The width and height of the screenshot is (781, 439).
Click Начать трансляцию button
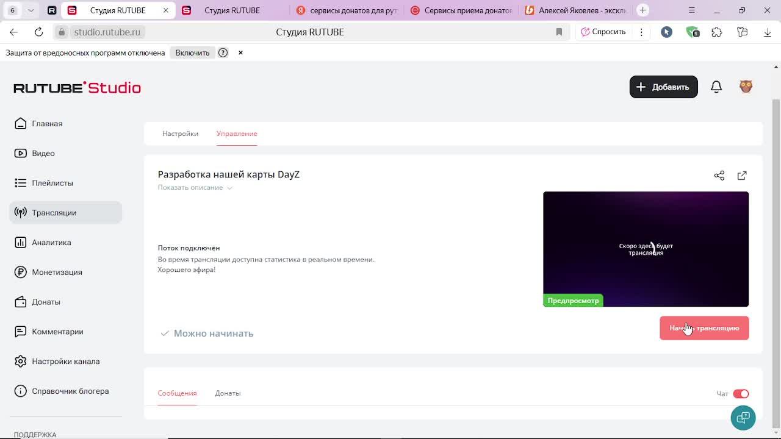(x=704, y=328)
